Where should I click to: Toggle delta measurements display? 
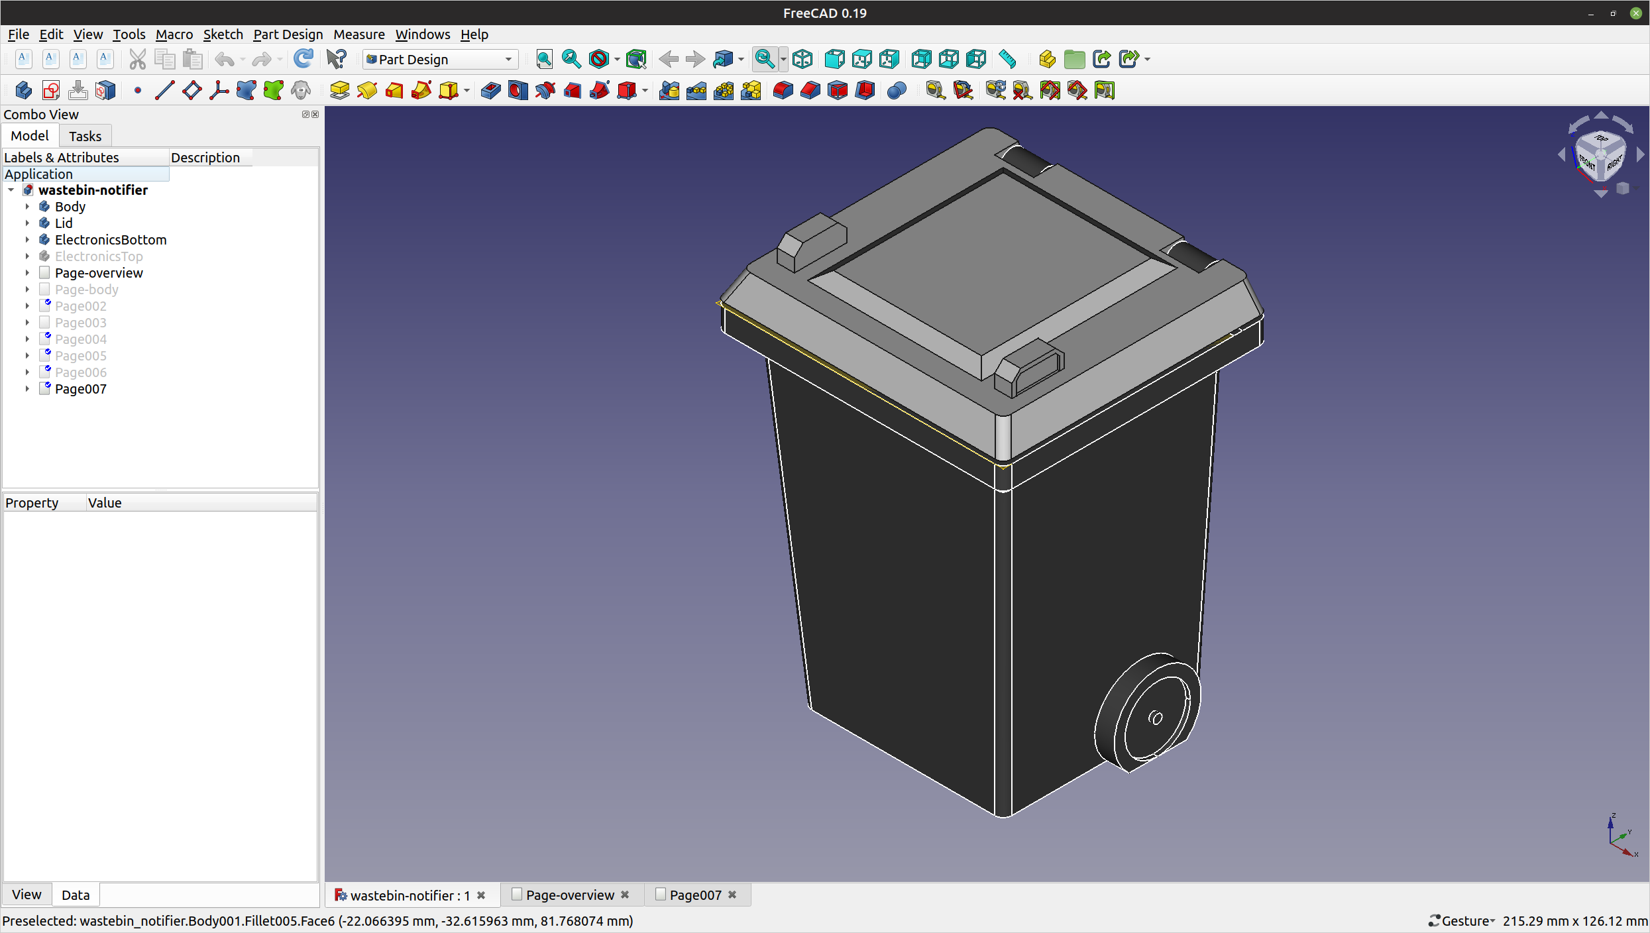1105,90
